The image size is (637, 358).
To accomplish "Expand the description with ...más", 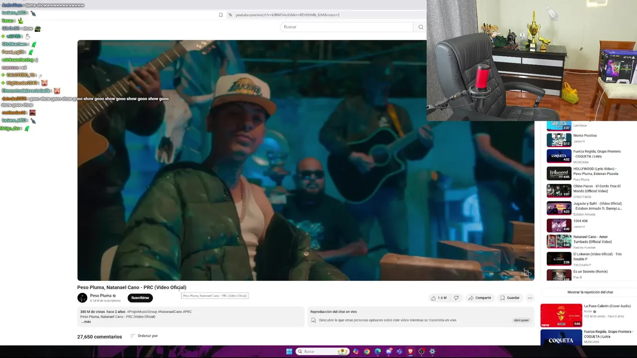I will 86,322.
